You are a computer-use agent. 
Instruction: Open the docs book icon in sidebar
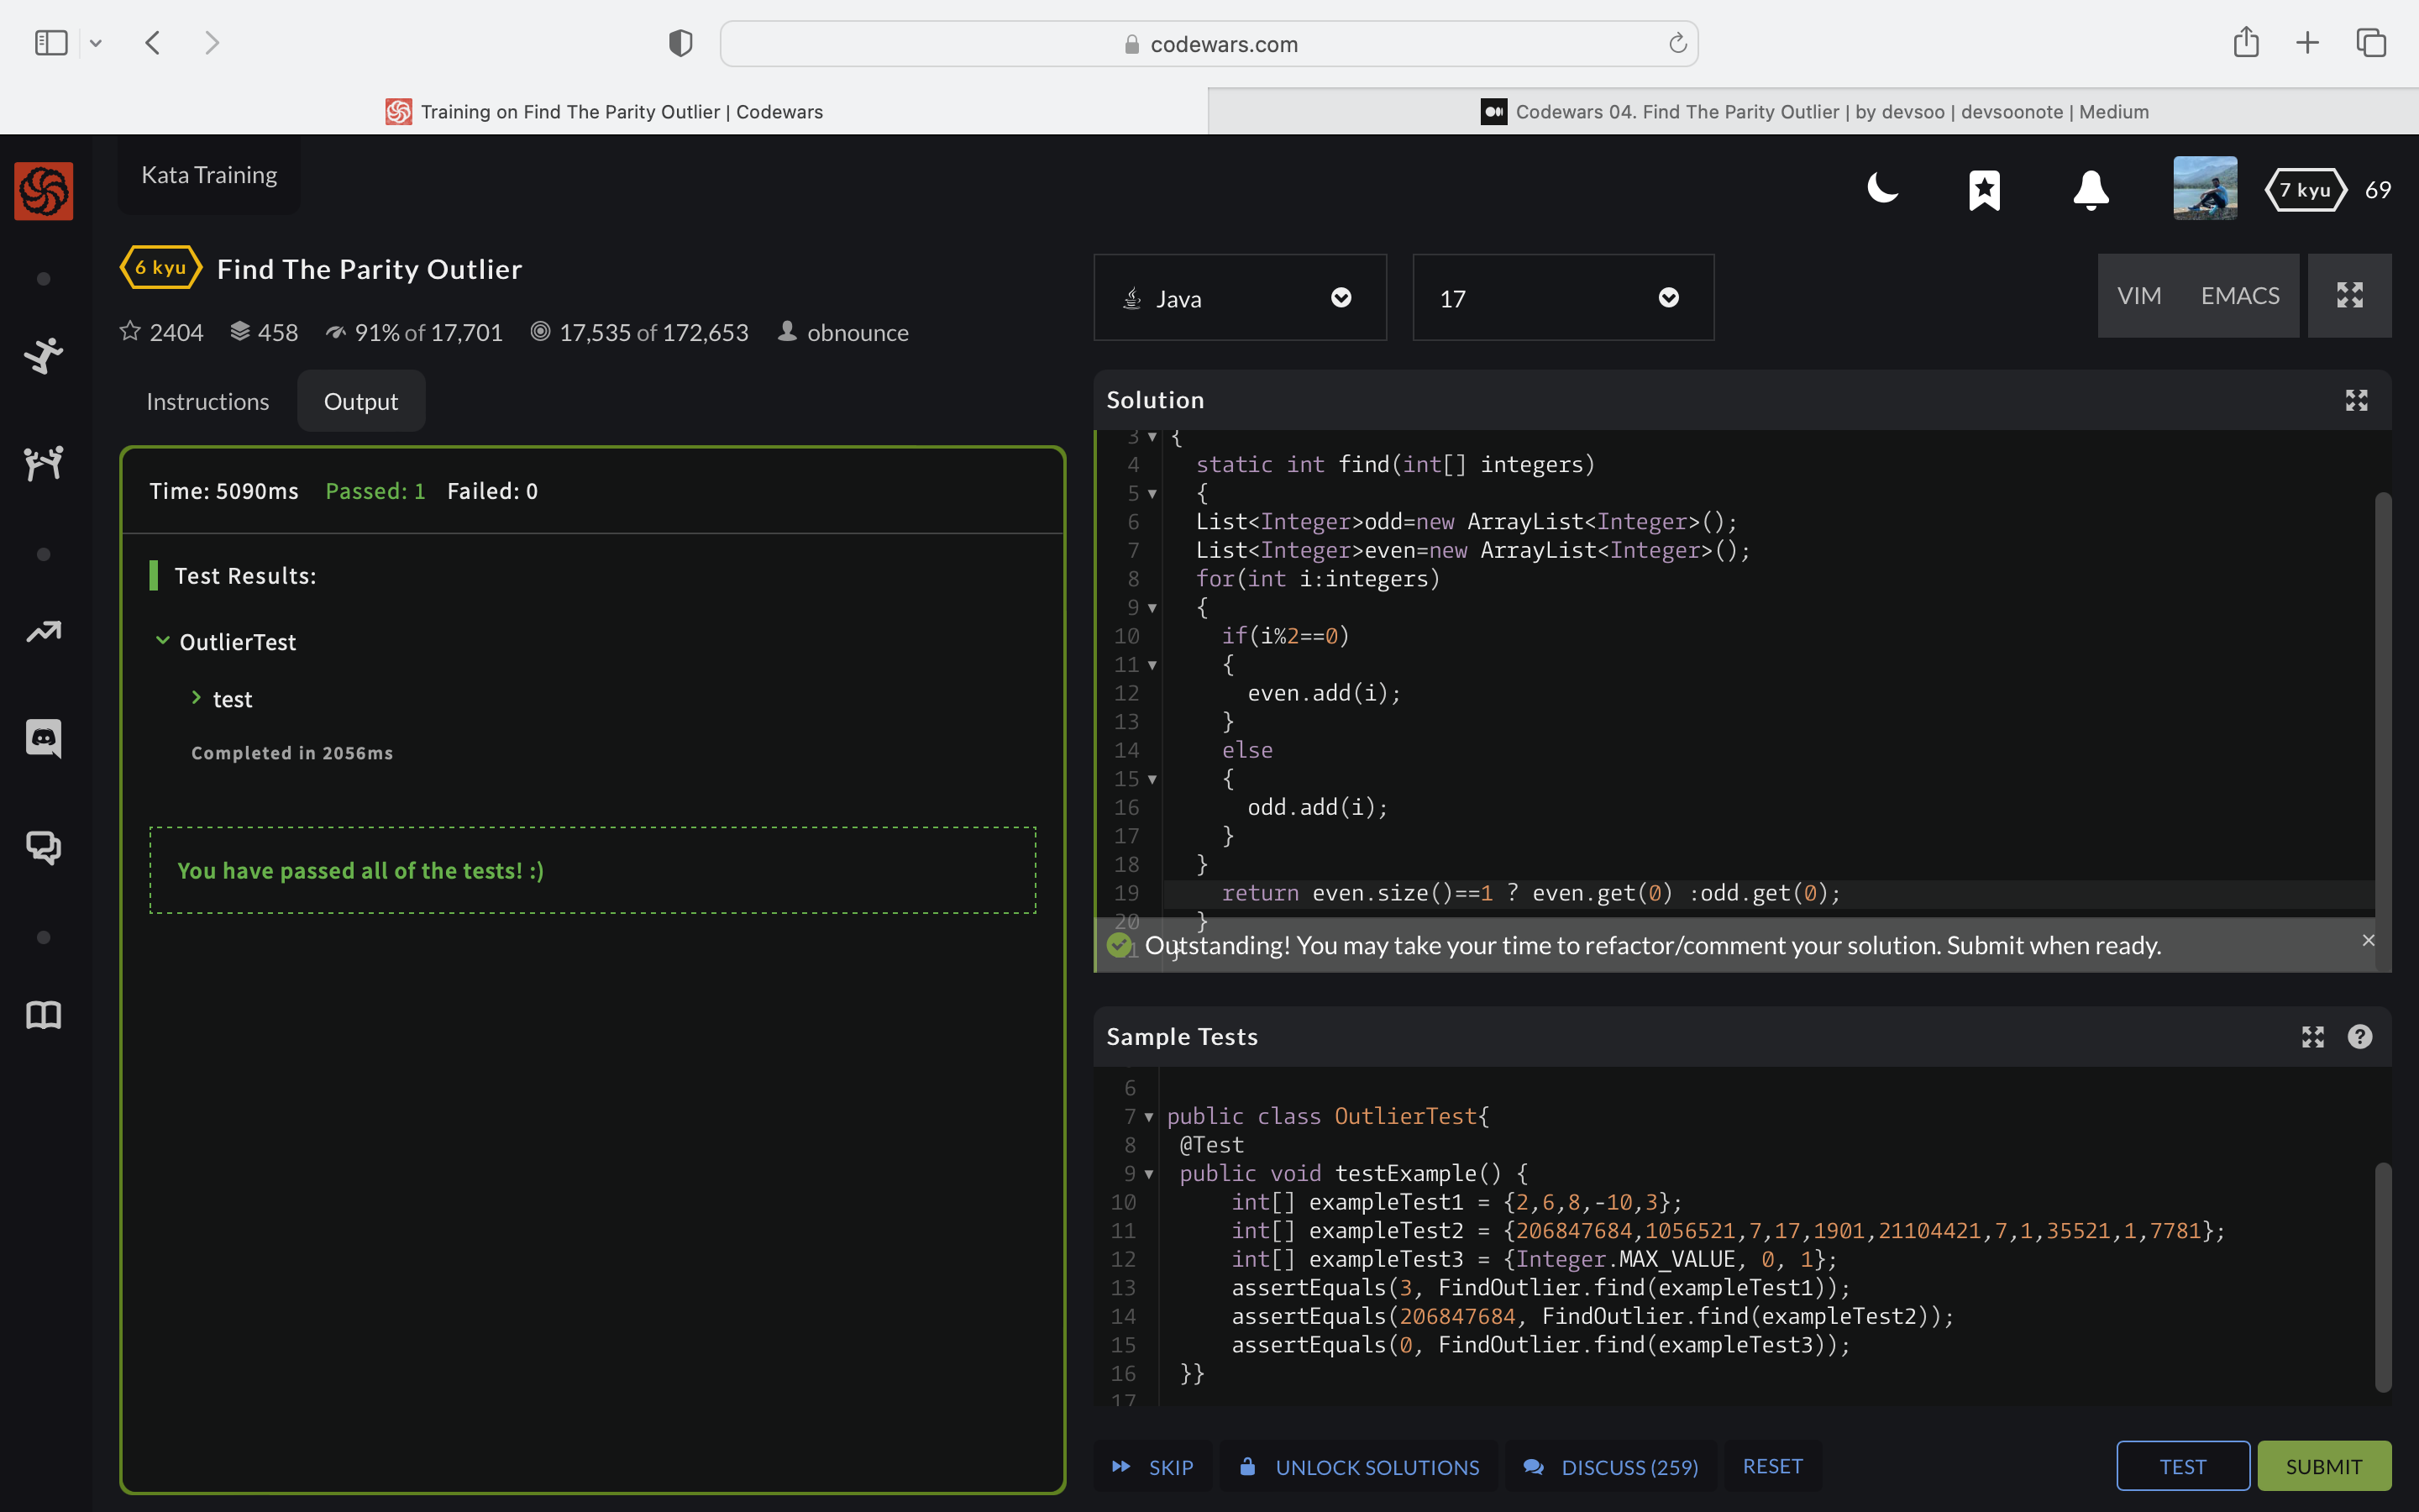[43, 1015]
